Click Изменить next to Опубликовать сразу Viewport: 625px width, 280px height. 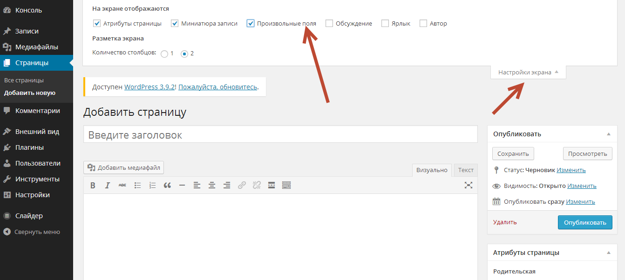580,202
